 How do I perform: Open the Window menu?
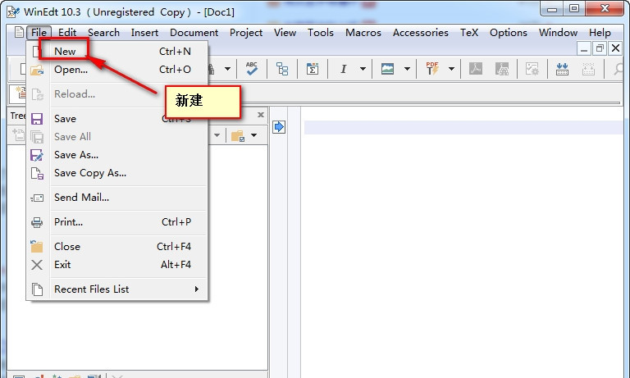pyautogui.click(x=558, y=33)
